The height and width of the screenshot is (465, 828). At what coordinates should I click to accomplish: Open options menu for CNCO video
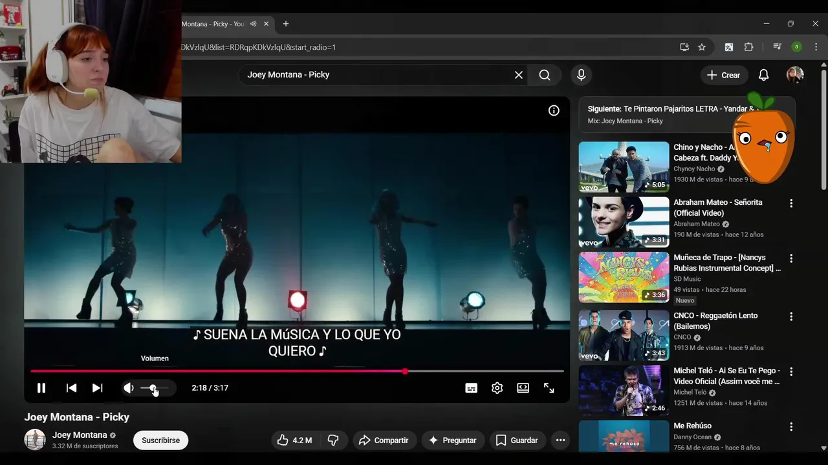tap(790, 316)
